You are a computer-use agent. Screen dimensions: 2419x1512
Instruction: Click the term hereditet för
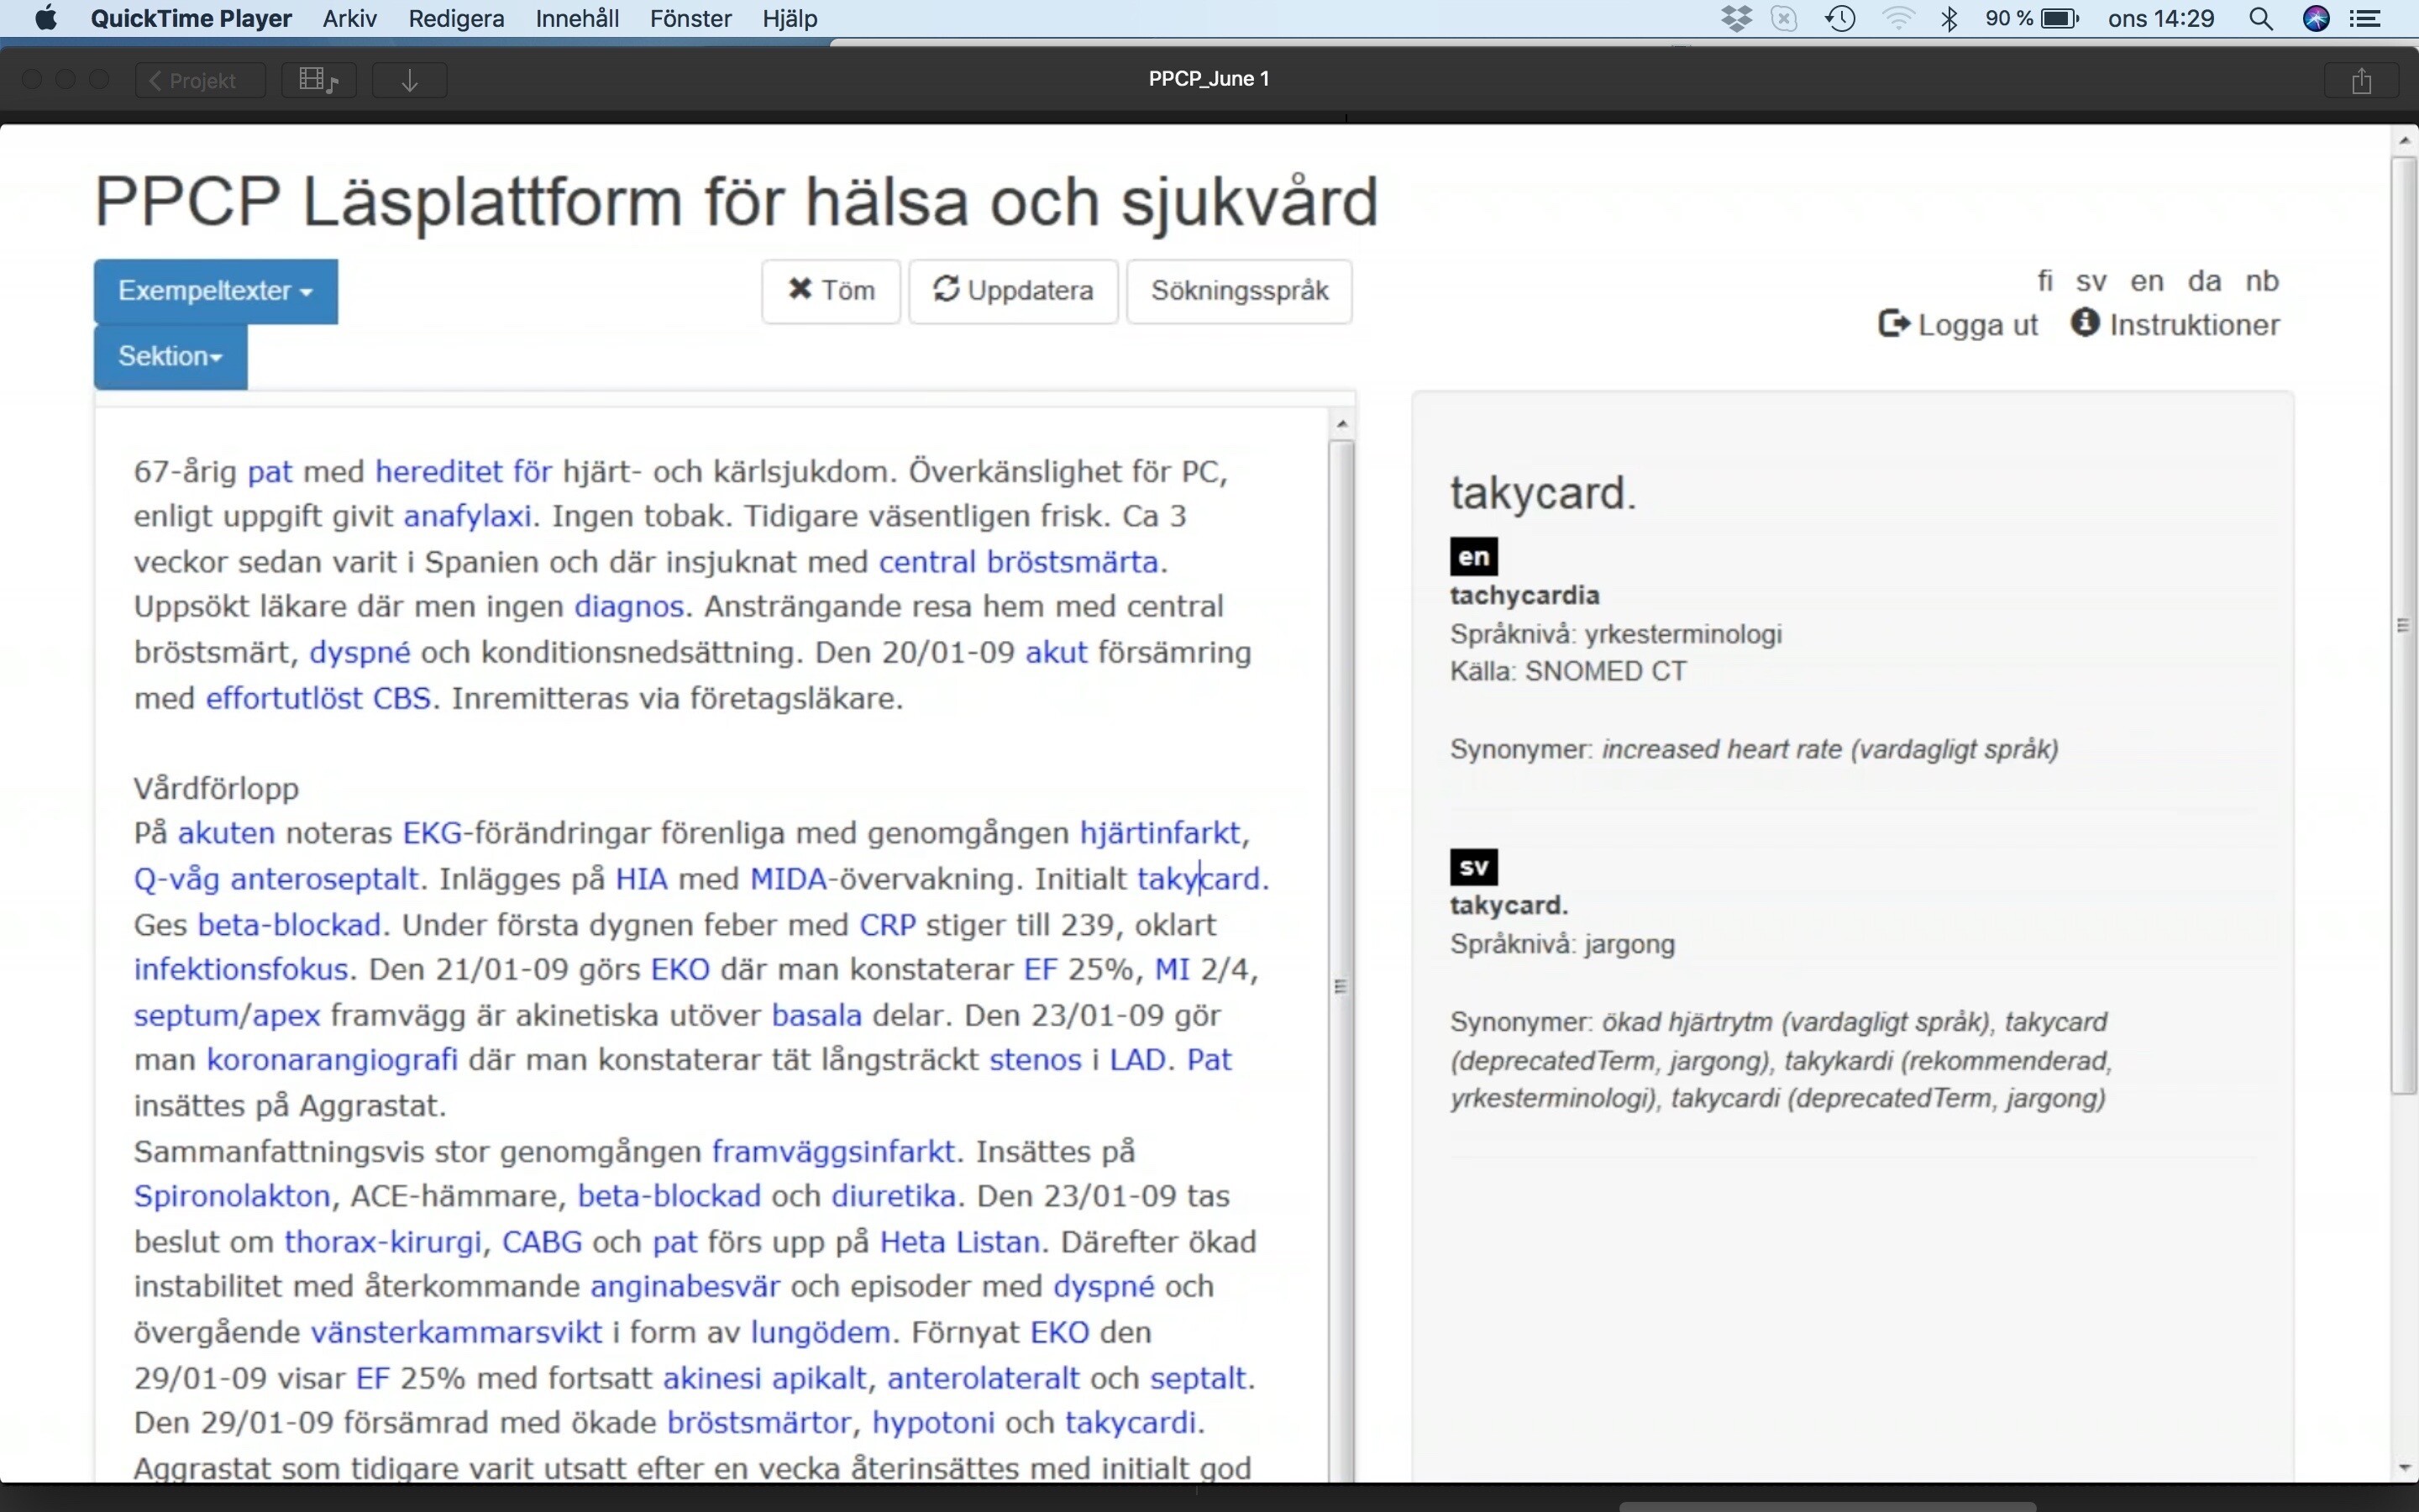point(464,471)
